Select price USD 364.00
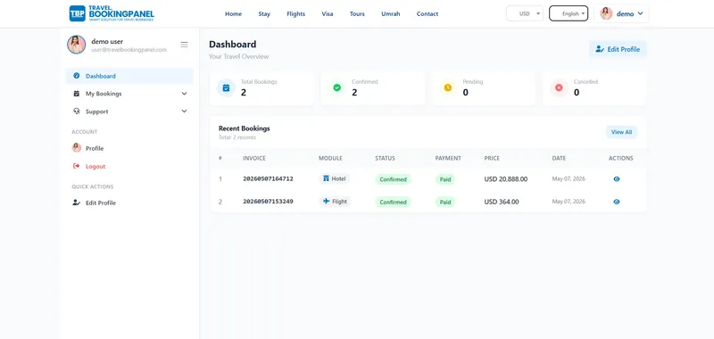The height and width of the screenshot is (339, 714). click(502, 202)
